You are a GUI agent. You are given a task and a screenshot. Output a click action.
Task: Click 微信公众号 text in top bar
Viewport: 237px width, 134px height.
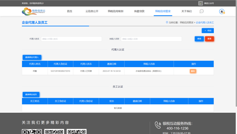click(x=209, y=3)
